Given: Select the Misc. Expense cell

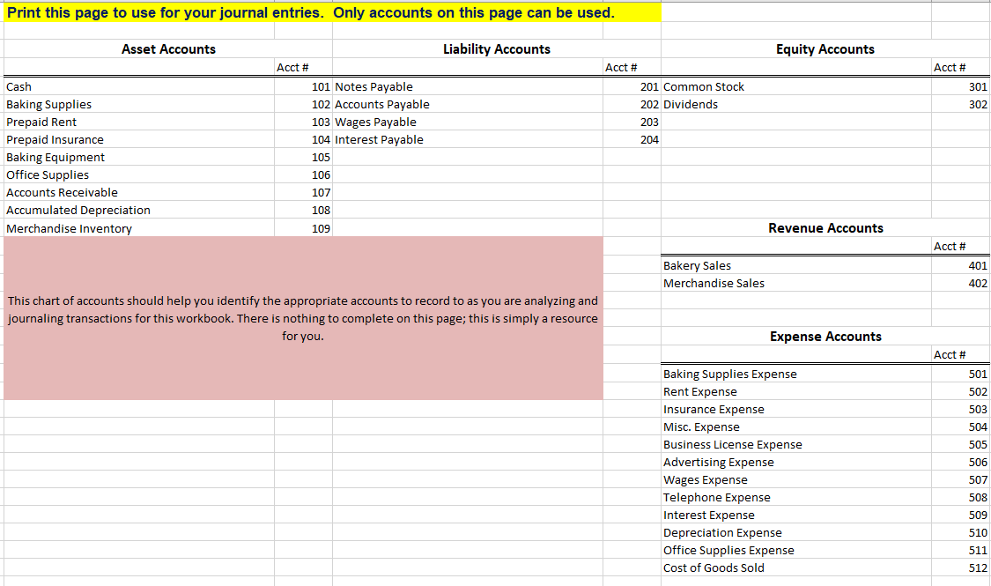Looking at the screenshot, I should [796, 427].
